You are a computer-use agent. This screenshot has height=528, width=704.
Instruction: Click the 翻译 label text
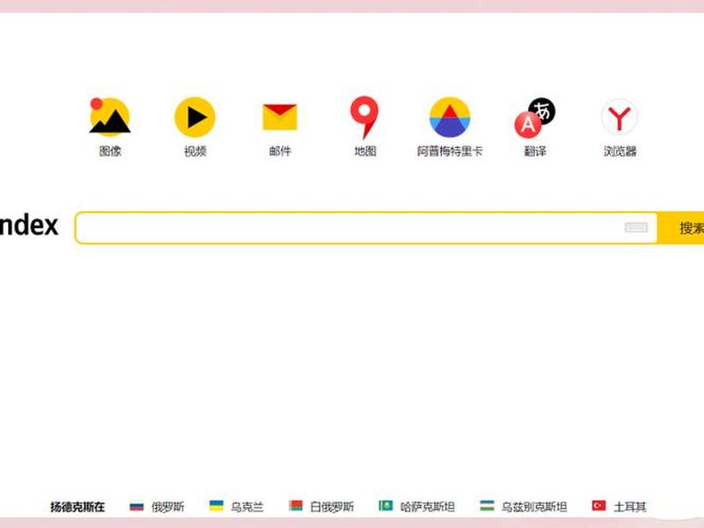[x=535, y=151]
